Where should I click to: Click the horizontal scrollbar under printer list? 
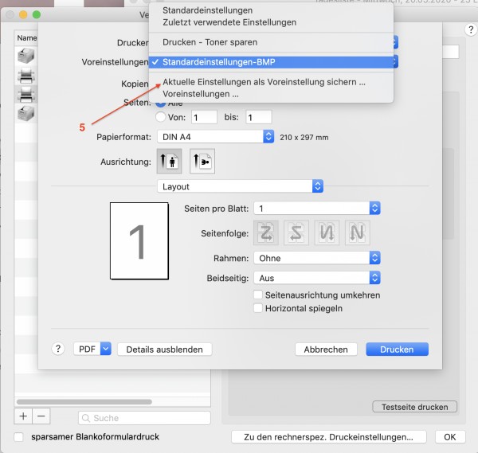coord(84,401)
